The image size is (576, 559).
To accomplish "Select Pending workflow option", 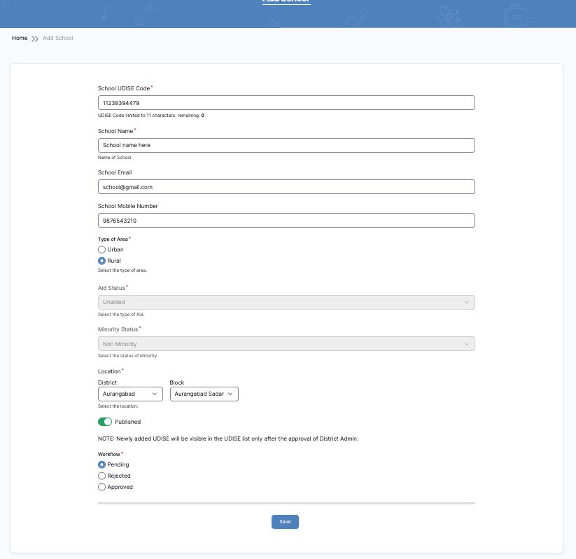I will (x=102, y=464).
